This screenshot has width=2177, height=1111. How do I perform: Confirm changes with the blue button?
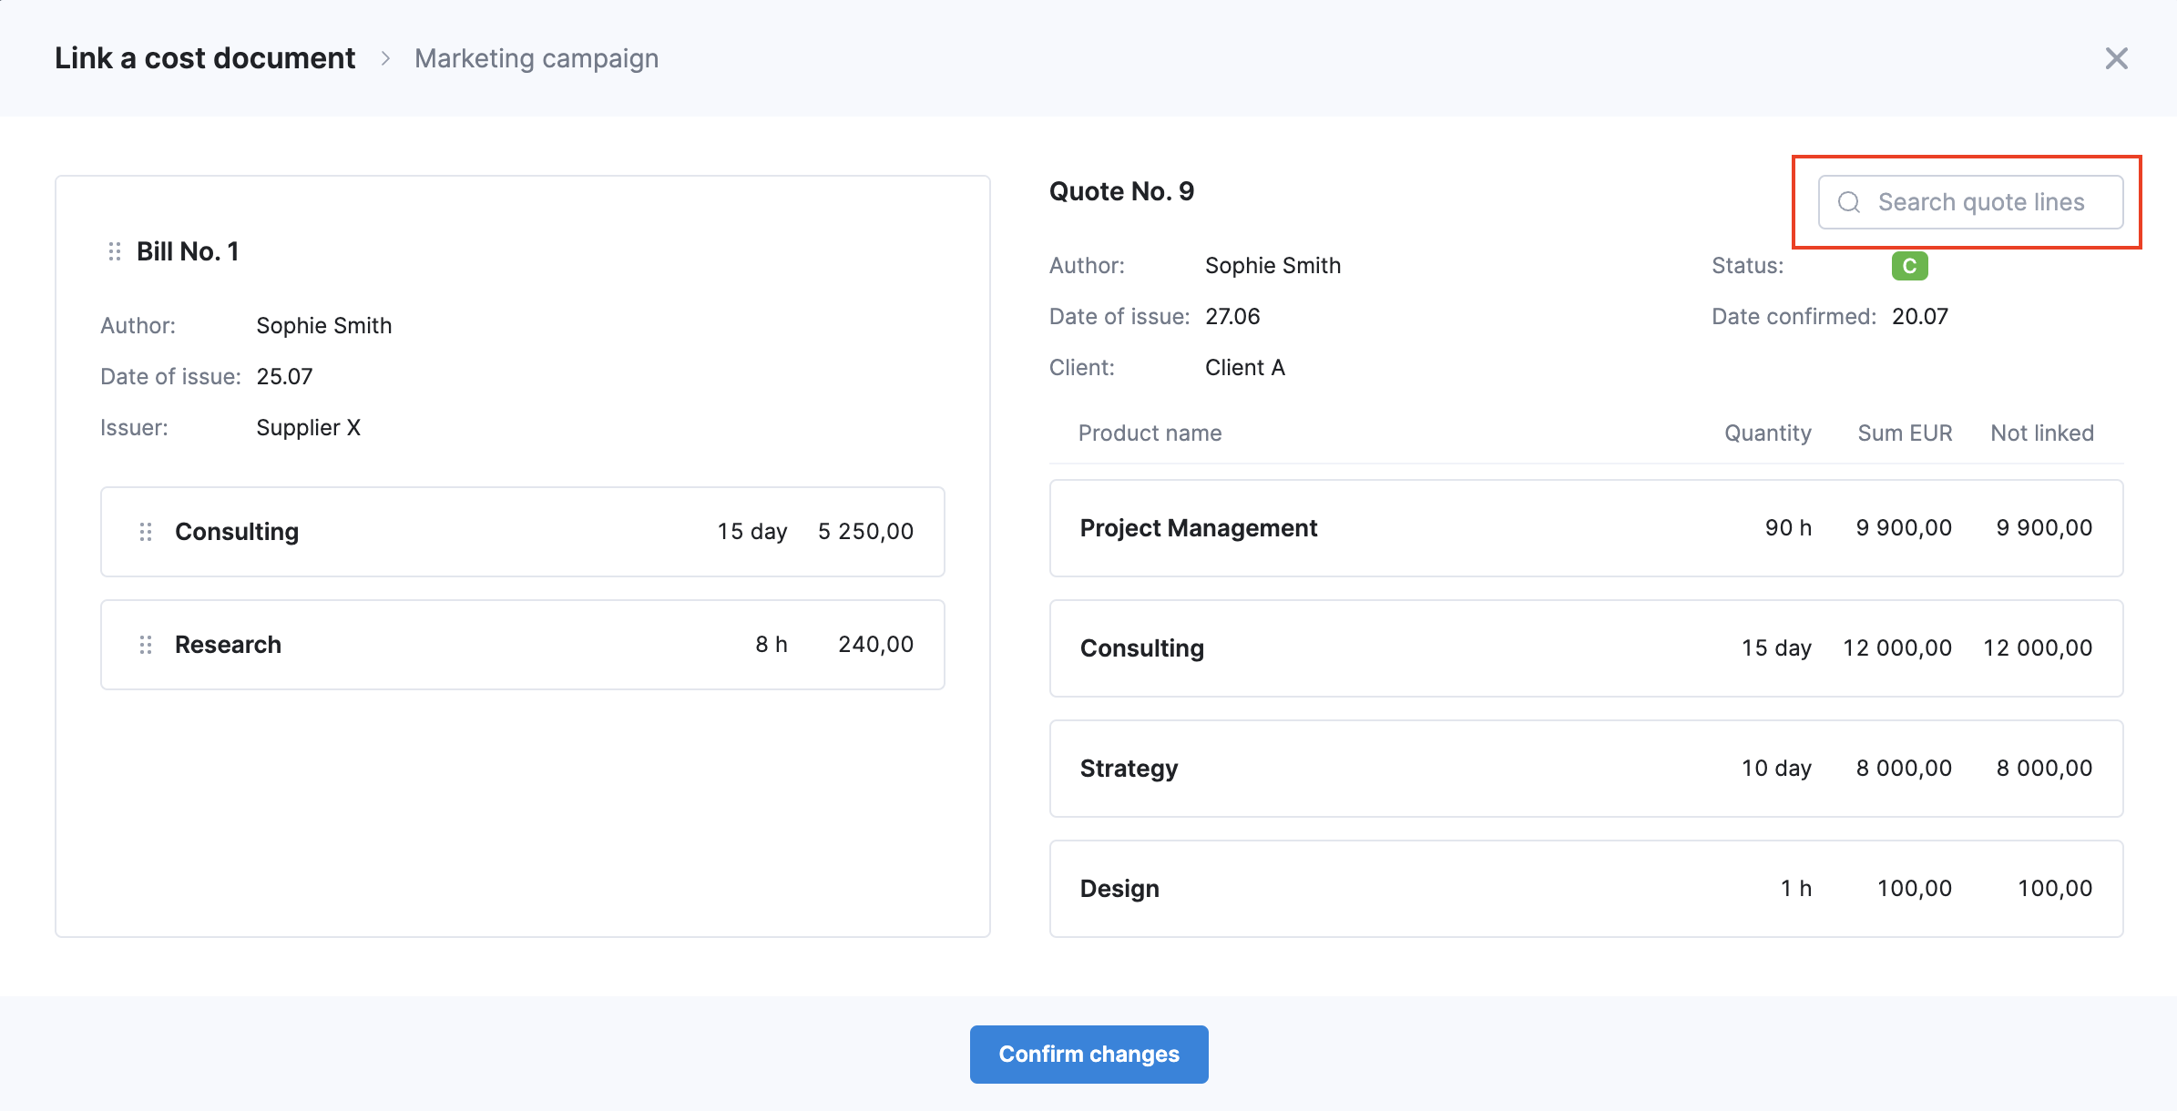tap(1088, 1054)
